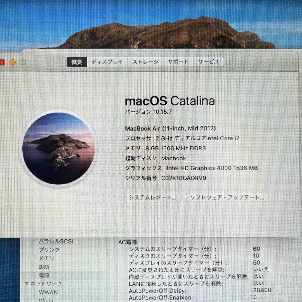The height and width of the screenshot is (302, 302).
Task: Click the システムレポート... button
Action: pos(153,198)
